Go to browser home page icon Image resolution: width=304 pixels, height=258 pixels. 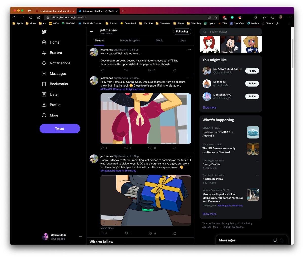[39, 17]
